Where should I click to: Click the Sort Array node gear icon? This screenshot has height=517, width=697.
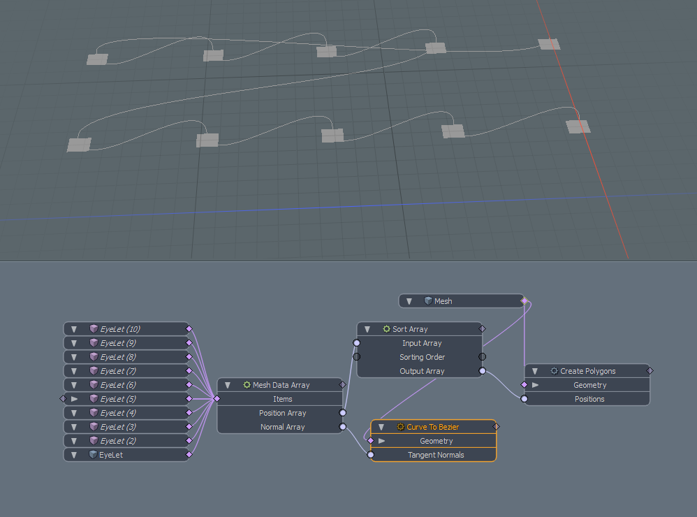pyautogui.click(x=386, y=329)
